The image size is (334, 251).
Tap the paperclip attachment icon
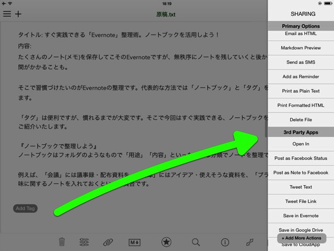tap(108, 242)
